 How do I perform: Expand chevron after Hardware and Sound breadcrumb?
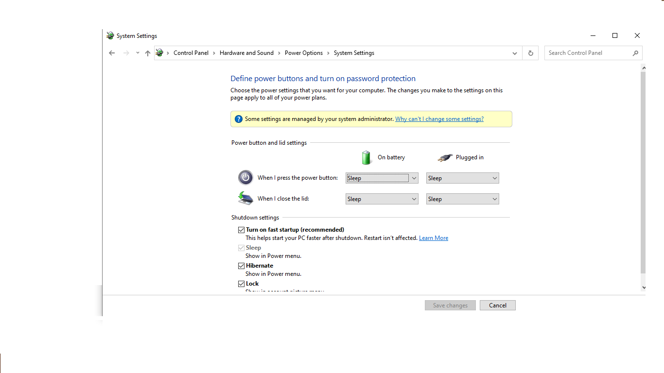pos(279,53)
